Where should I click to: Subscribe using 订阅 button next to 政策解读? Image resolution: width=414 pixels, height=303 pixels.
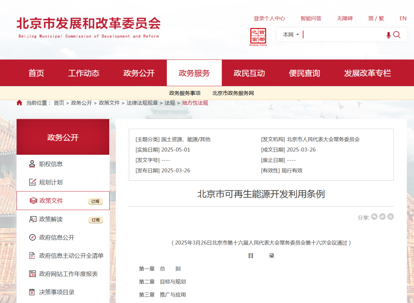tap(95, 220)
